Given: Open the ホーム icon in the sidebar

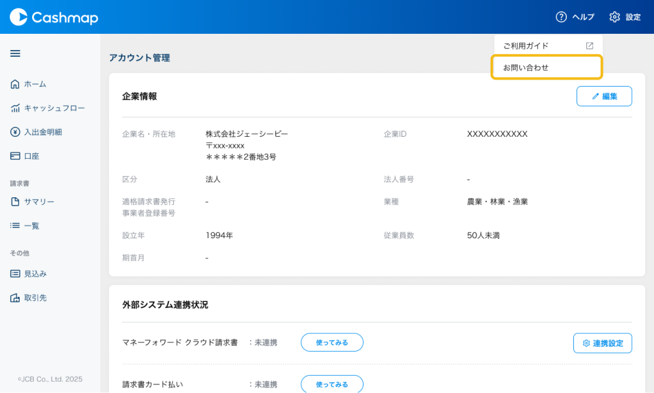Looking at the screenshot, I should coord(15,83).
